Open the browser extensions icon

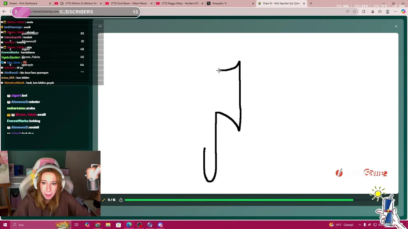tap(364, 11)
